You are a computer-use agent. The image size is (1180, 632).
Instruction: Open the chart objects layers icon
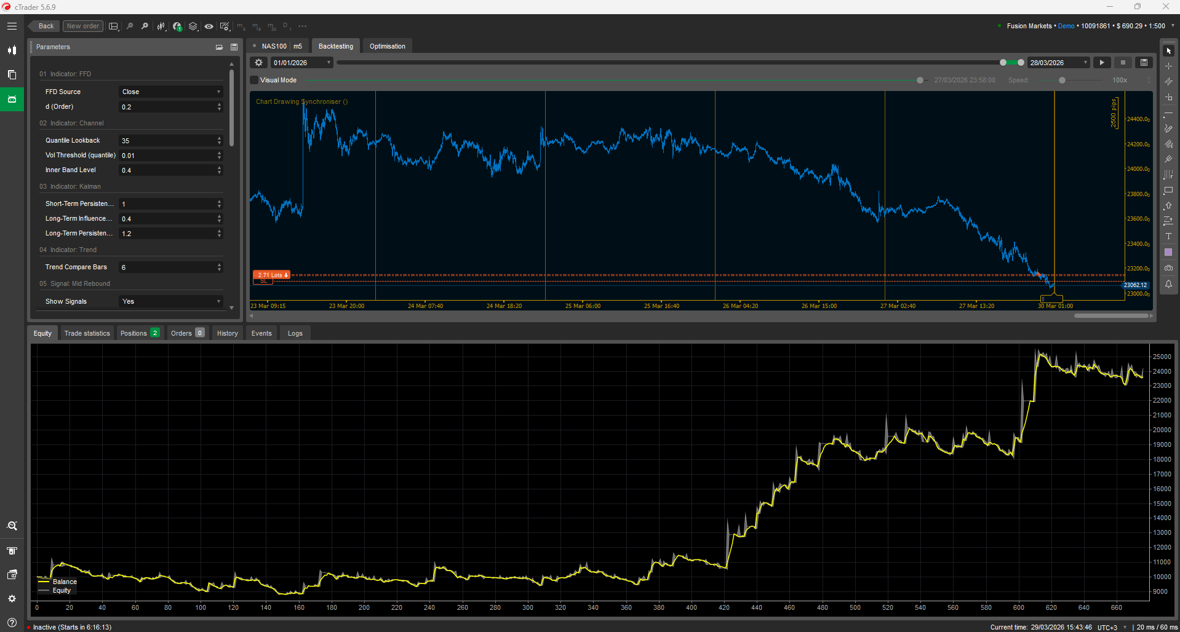193,26
